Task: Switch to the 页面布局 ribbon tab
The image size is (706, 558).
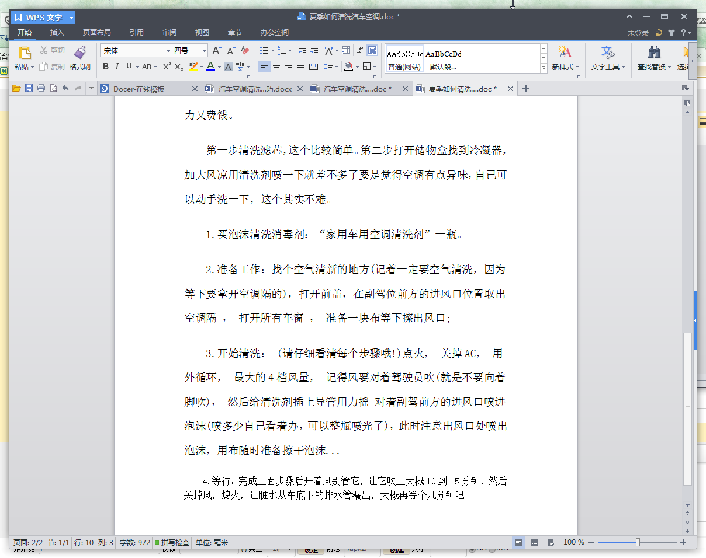Action: (x=96, y=33)
